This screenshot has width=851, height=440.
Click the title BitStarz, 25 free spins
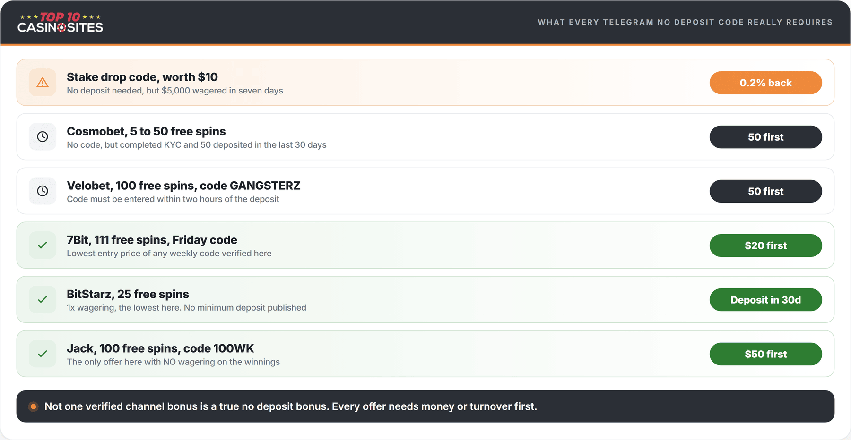pyautogui.click(x=128, y=294)
